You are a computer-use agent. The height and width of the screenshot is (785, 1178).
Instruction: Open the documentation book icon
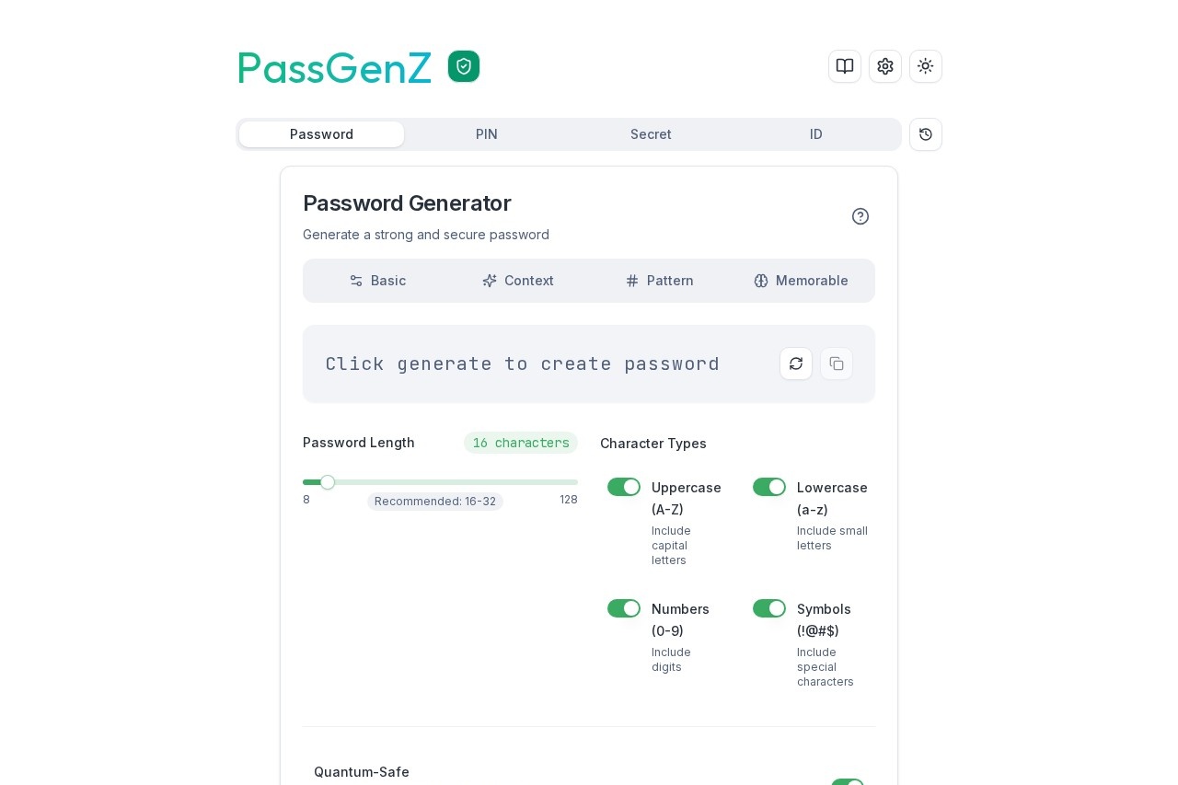pyautogui.click(x=845, y=66)
